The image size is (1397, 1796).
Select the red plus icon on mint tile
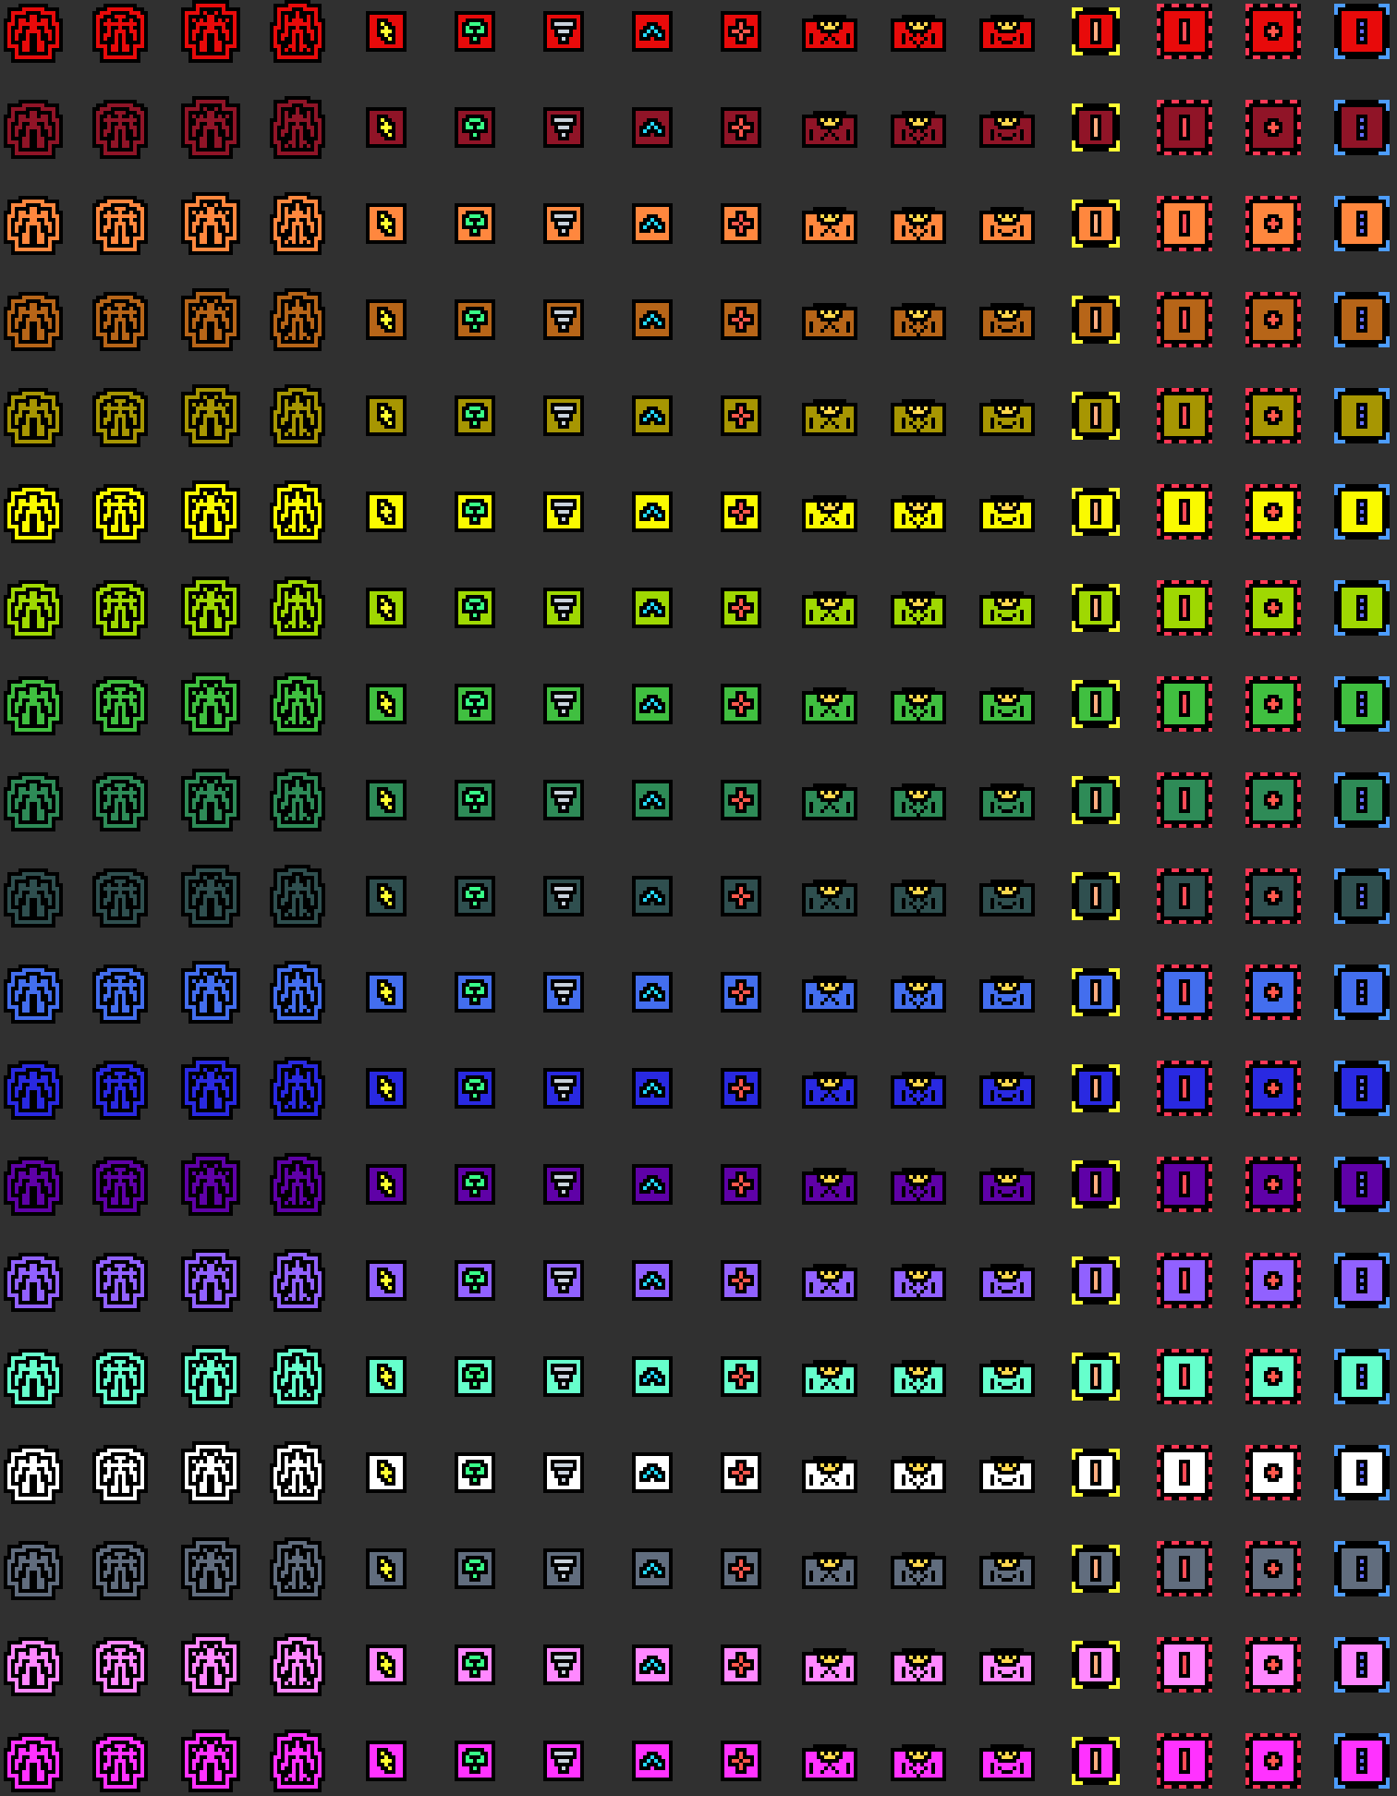pyautogui.click(x=741, y=1377)
